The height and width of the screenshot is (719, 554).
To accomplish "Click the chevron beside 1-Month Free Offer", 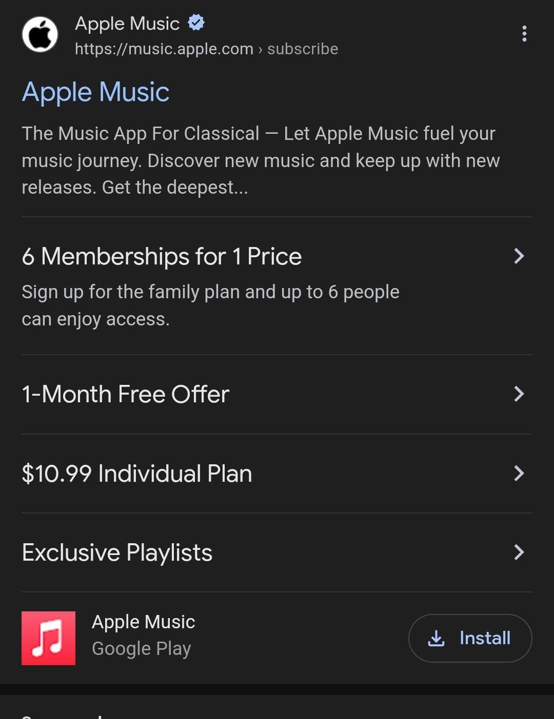I will (519, 394).
